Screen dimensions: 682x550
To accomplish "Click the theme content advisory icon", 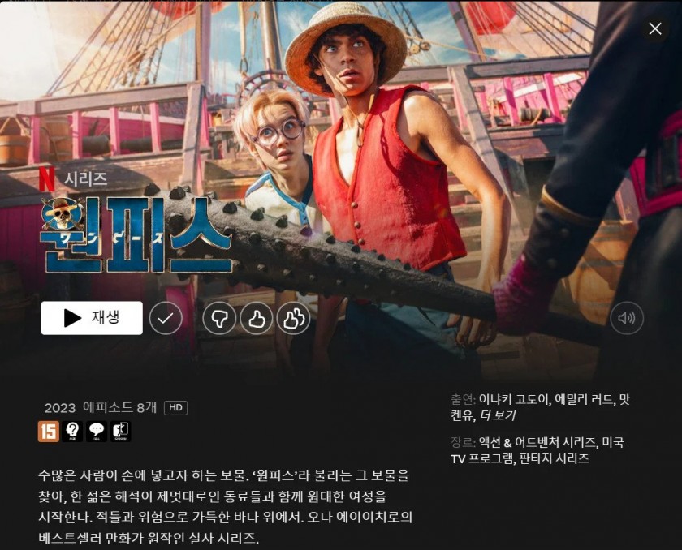I will pos(72,431).
